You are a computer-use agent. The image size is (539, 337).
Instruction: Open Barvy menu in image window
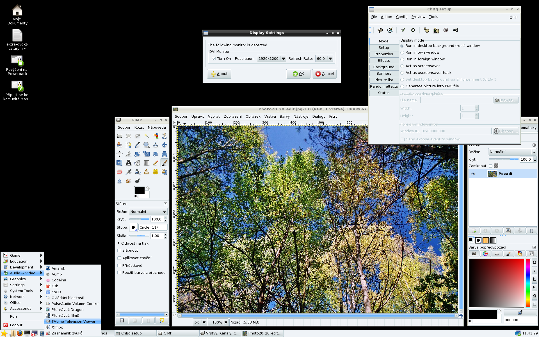pos(285,117)
